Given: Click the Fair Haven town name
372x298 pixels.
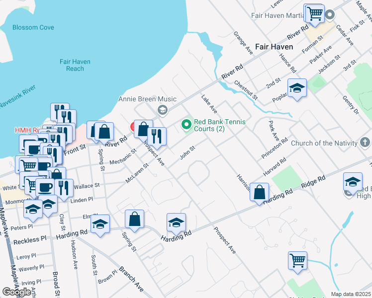Looking at the screenshot, I should [274, 47].
